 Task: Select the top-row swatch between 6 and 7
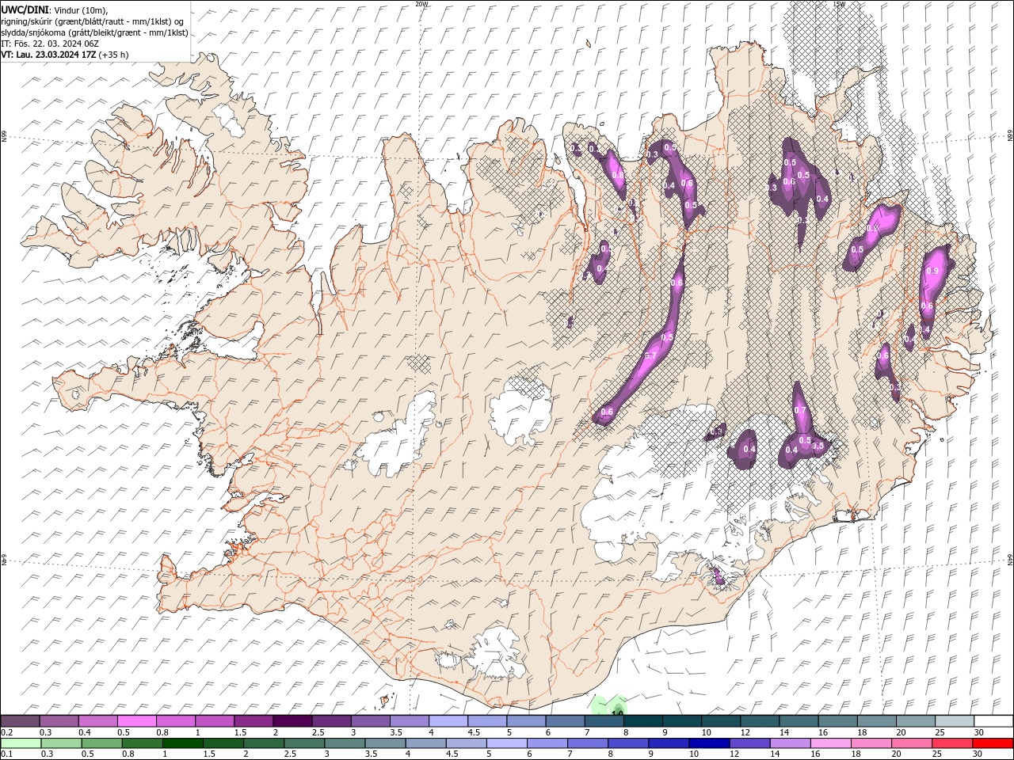[x=565, y=721]
